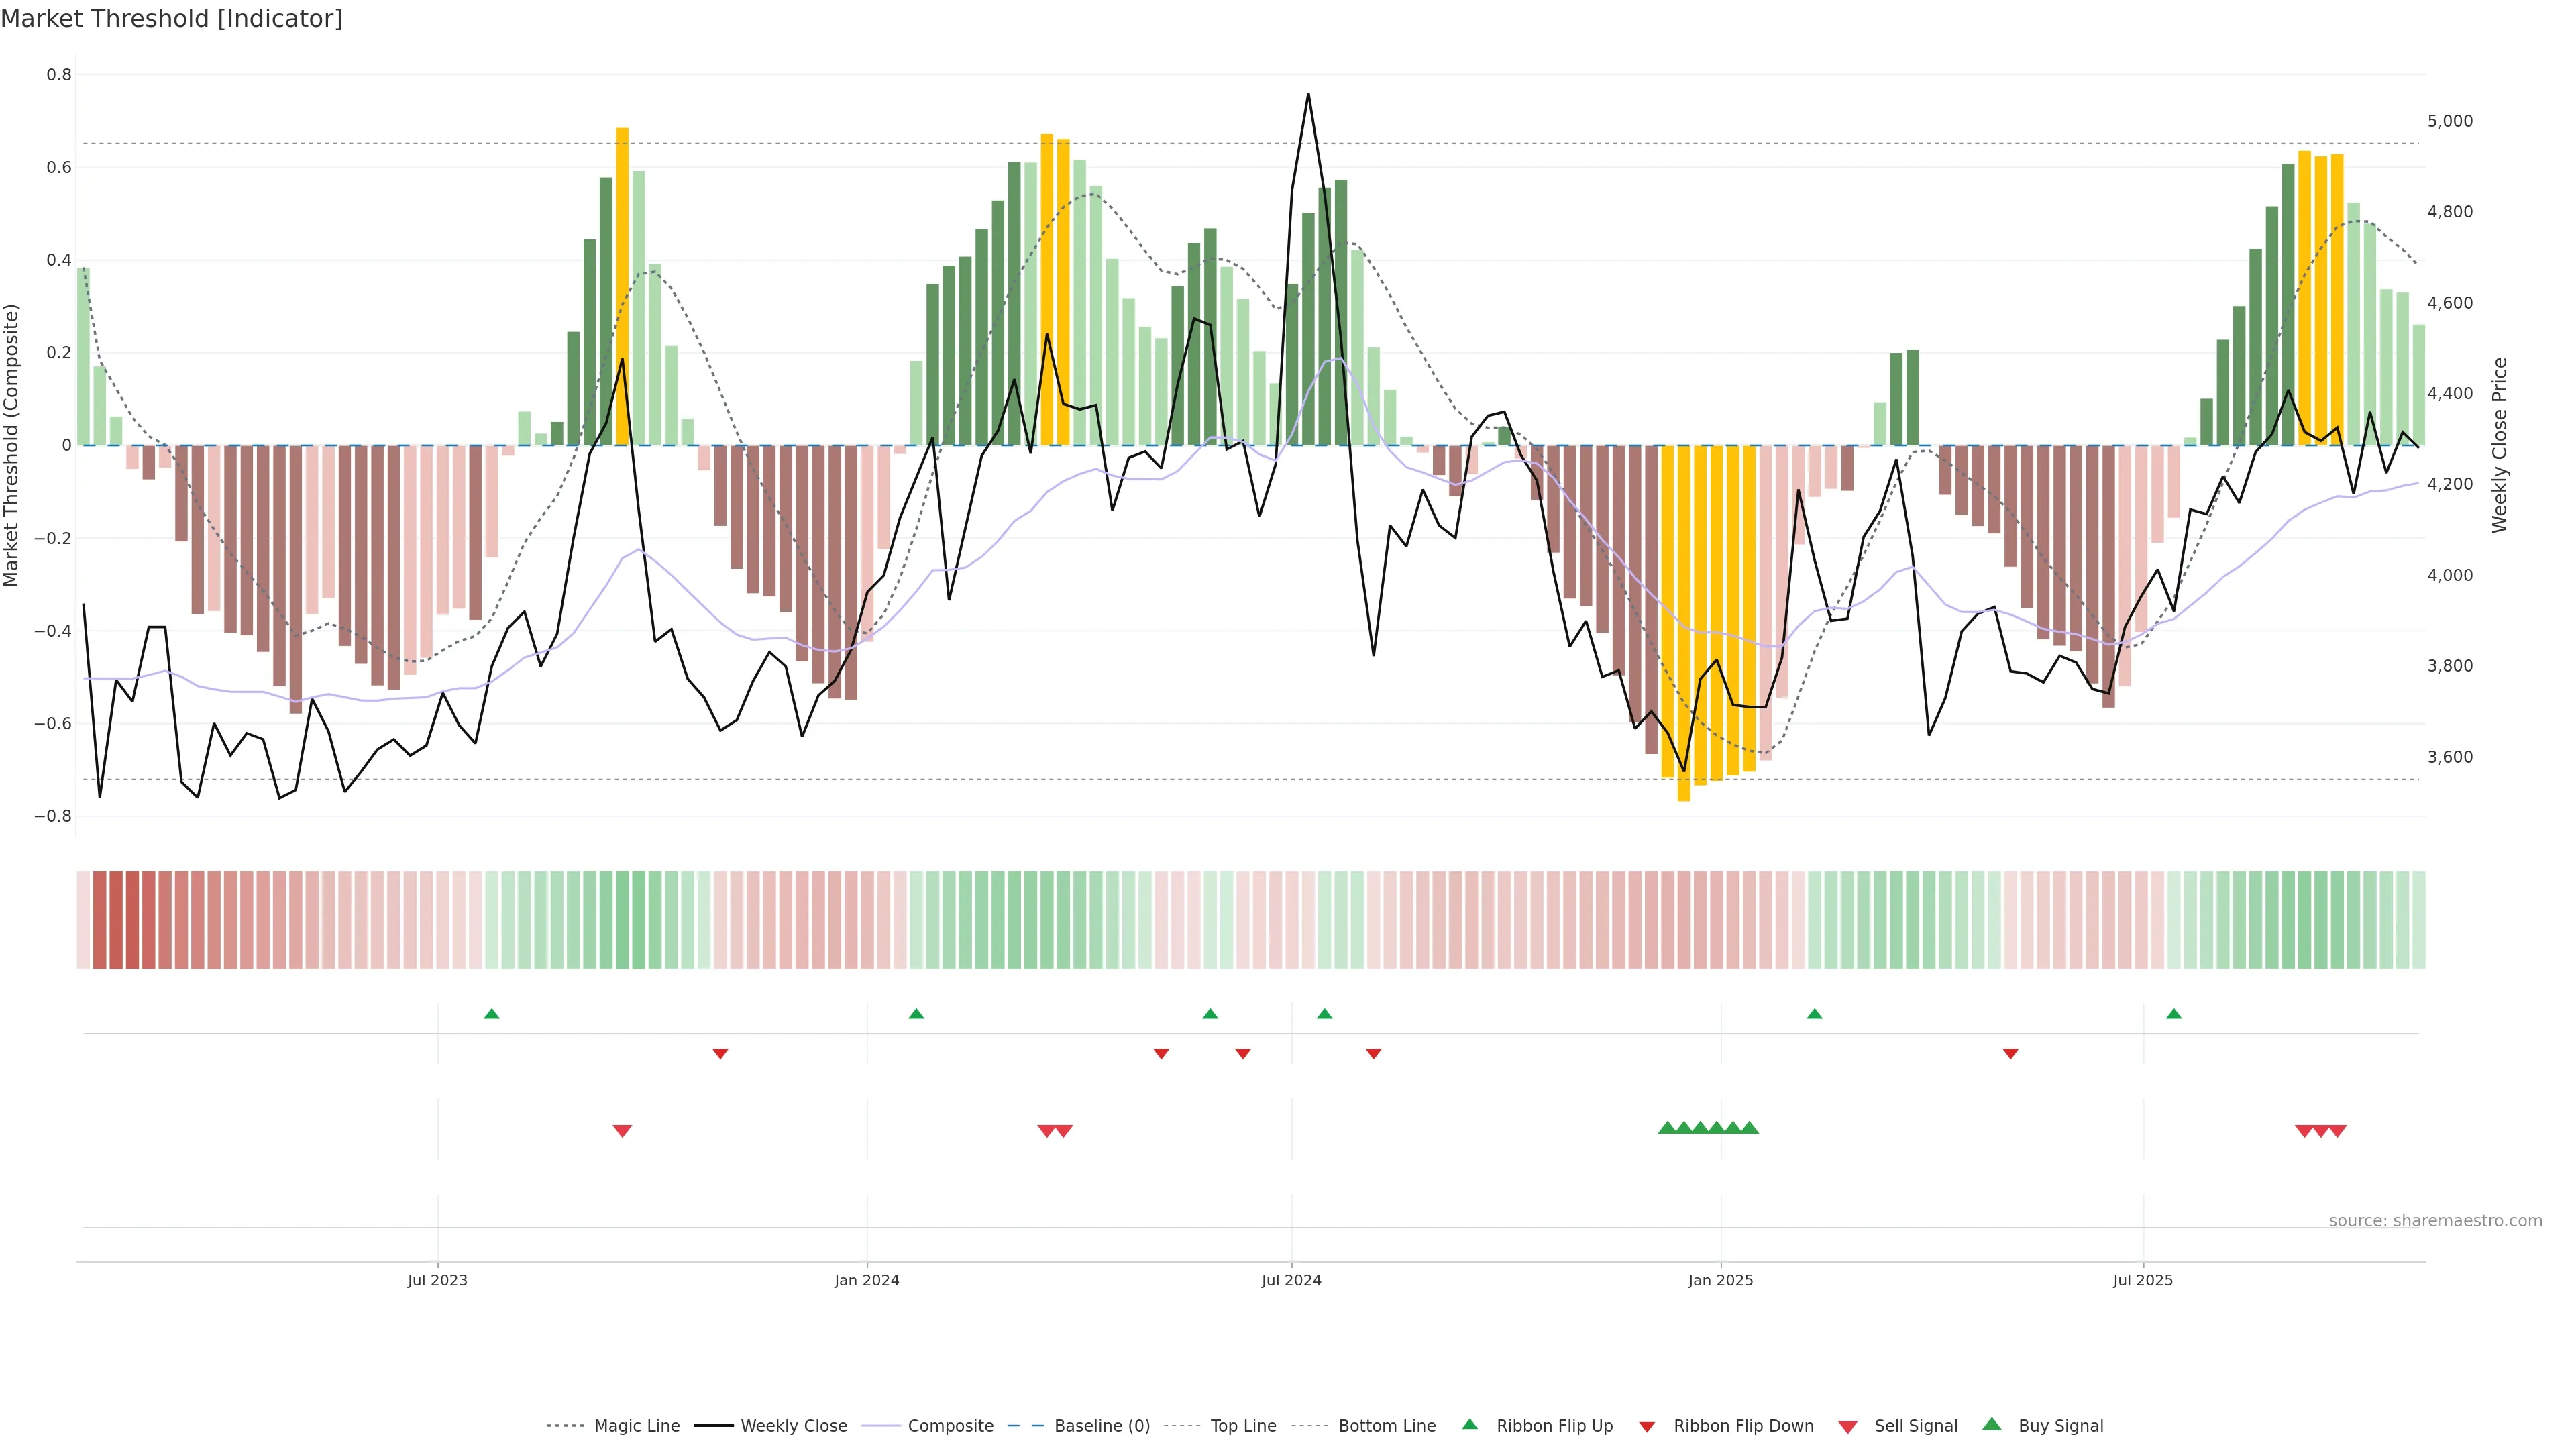Click the first green ribbon flip up marker after Jul 2023
2576x1449 pixels.
pos(491,1014)
